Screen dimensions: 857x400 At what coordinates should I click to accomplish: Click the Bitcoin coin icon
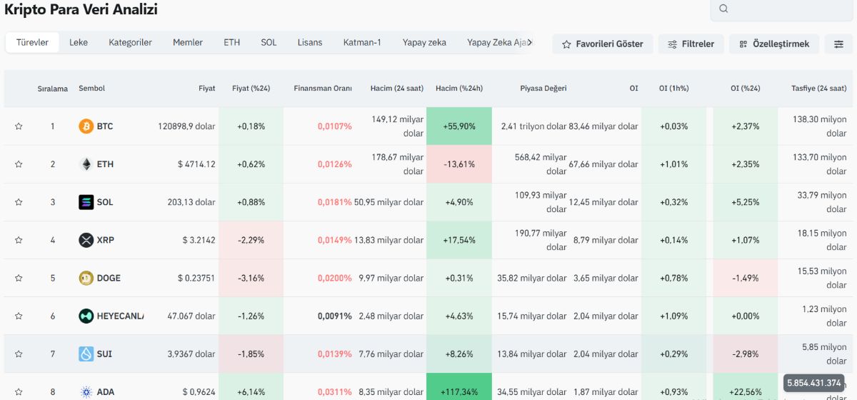86,126
